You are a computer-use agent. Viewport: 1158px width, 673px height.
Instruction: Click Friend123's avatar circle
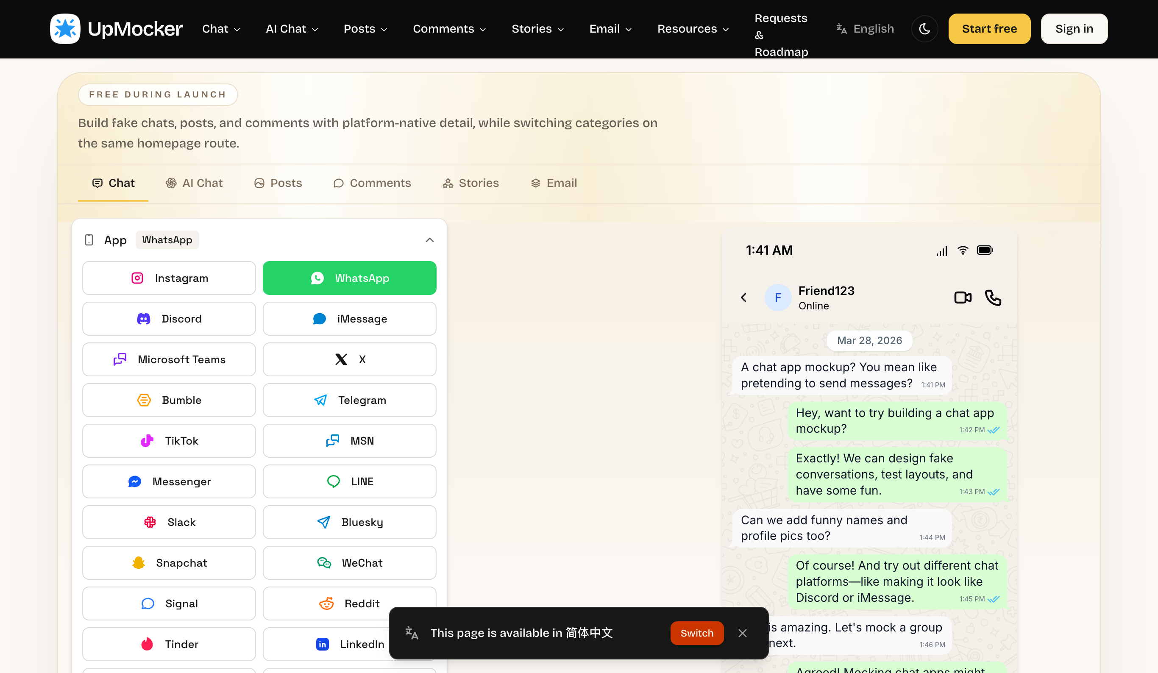tap(778, 298)
